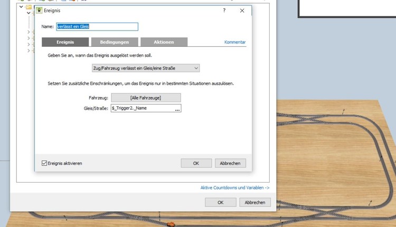Viewport: 396px width, 227px height.
Task: Click the Ereignis dialog title icon
Action: click(x=39, y=11)
